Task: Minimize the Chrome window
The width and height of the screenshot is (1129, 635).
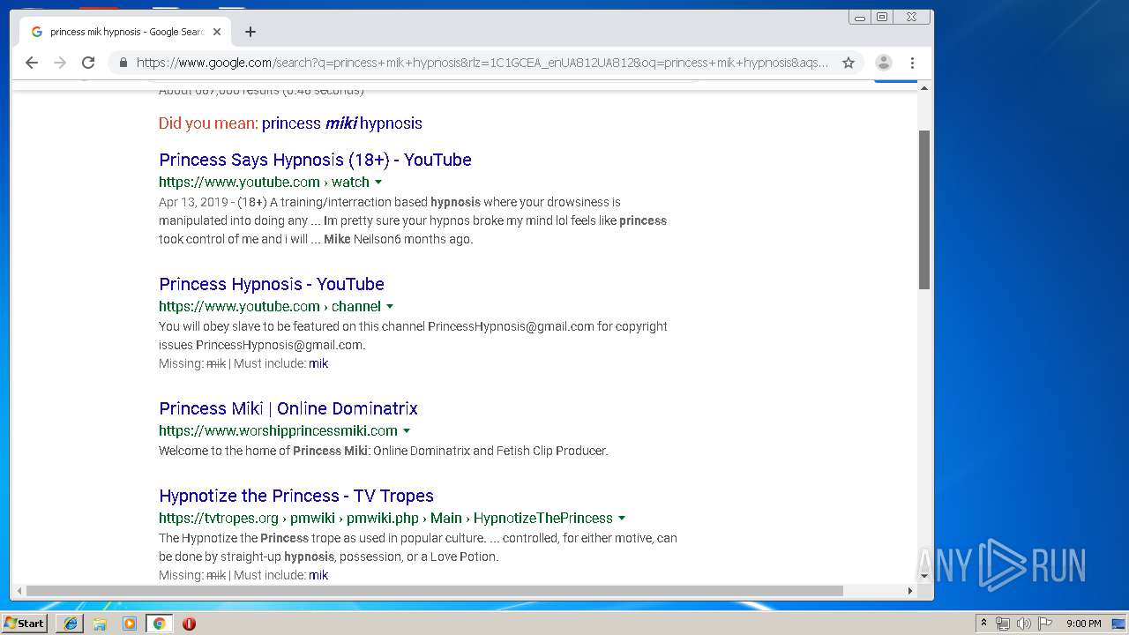Action: [x=860, y=17]
